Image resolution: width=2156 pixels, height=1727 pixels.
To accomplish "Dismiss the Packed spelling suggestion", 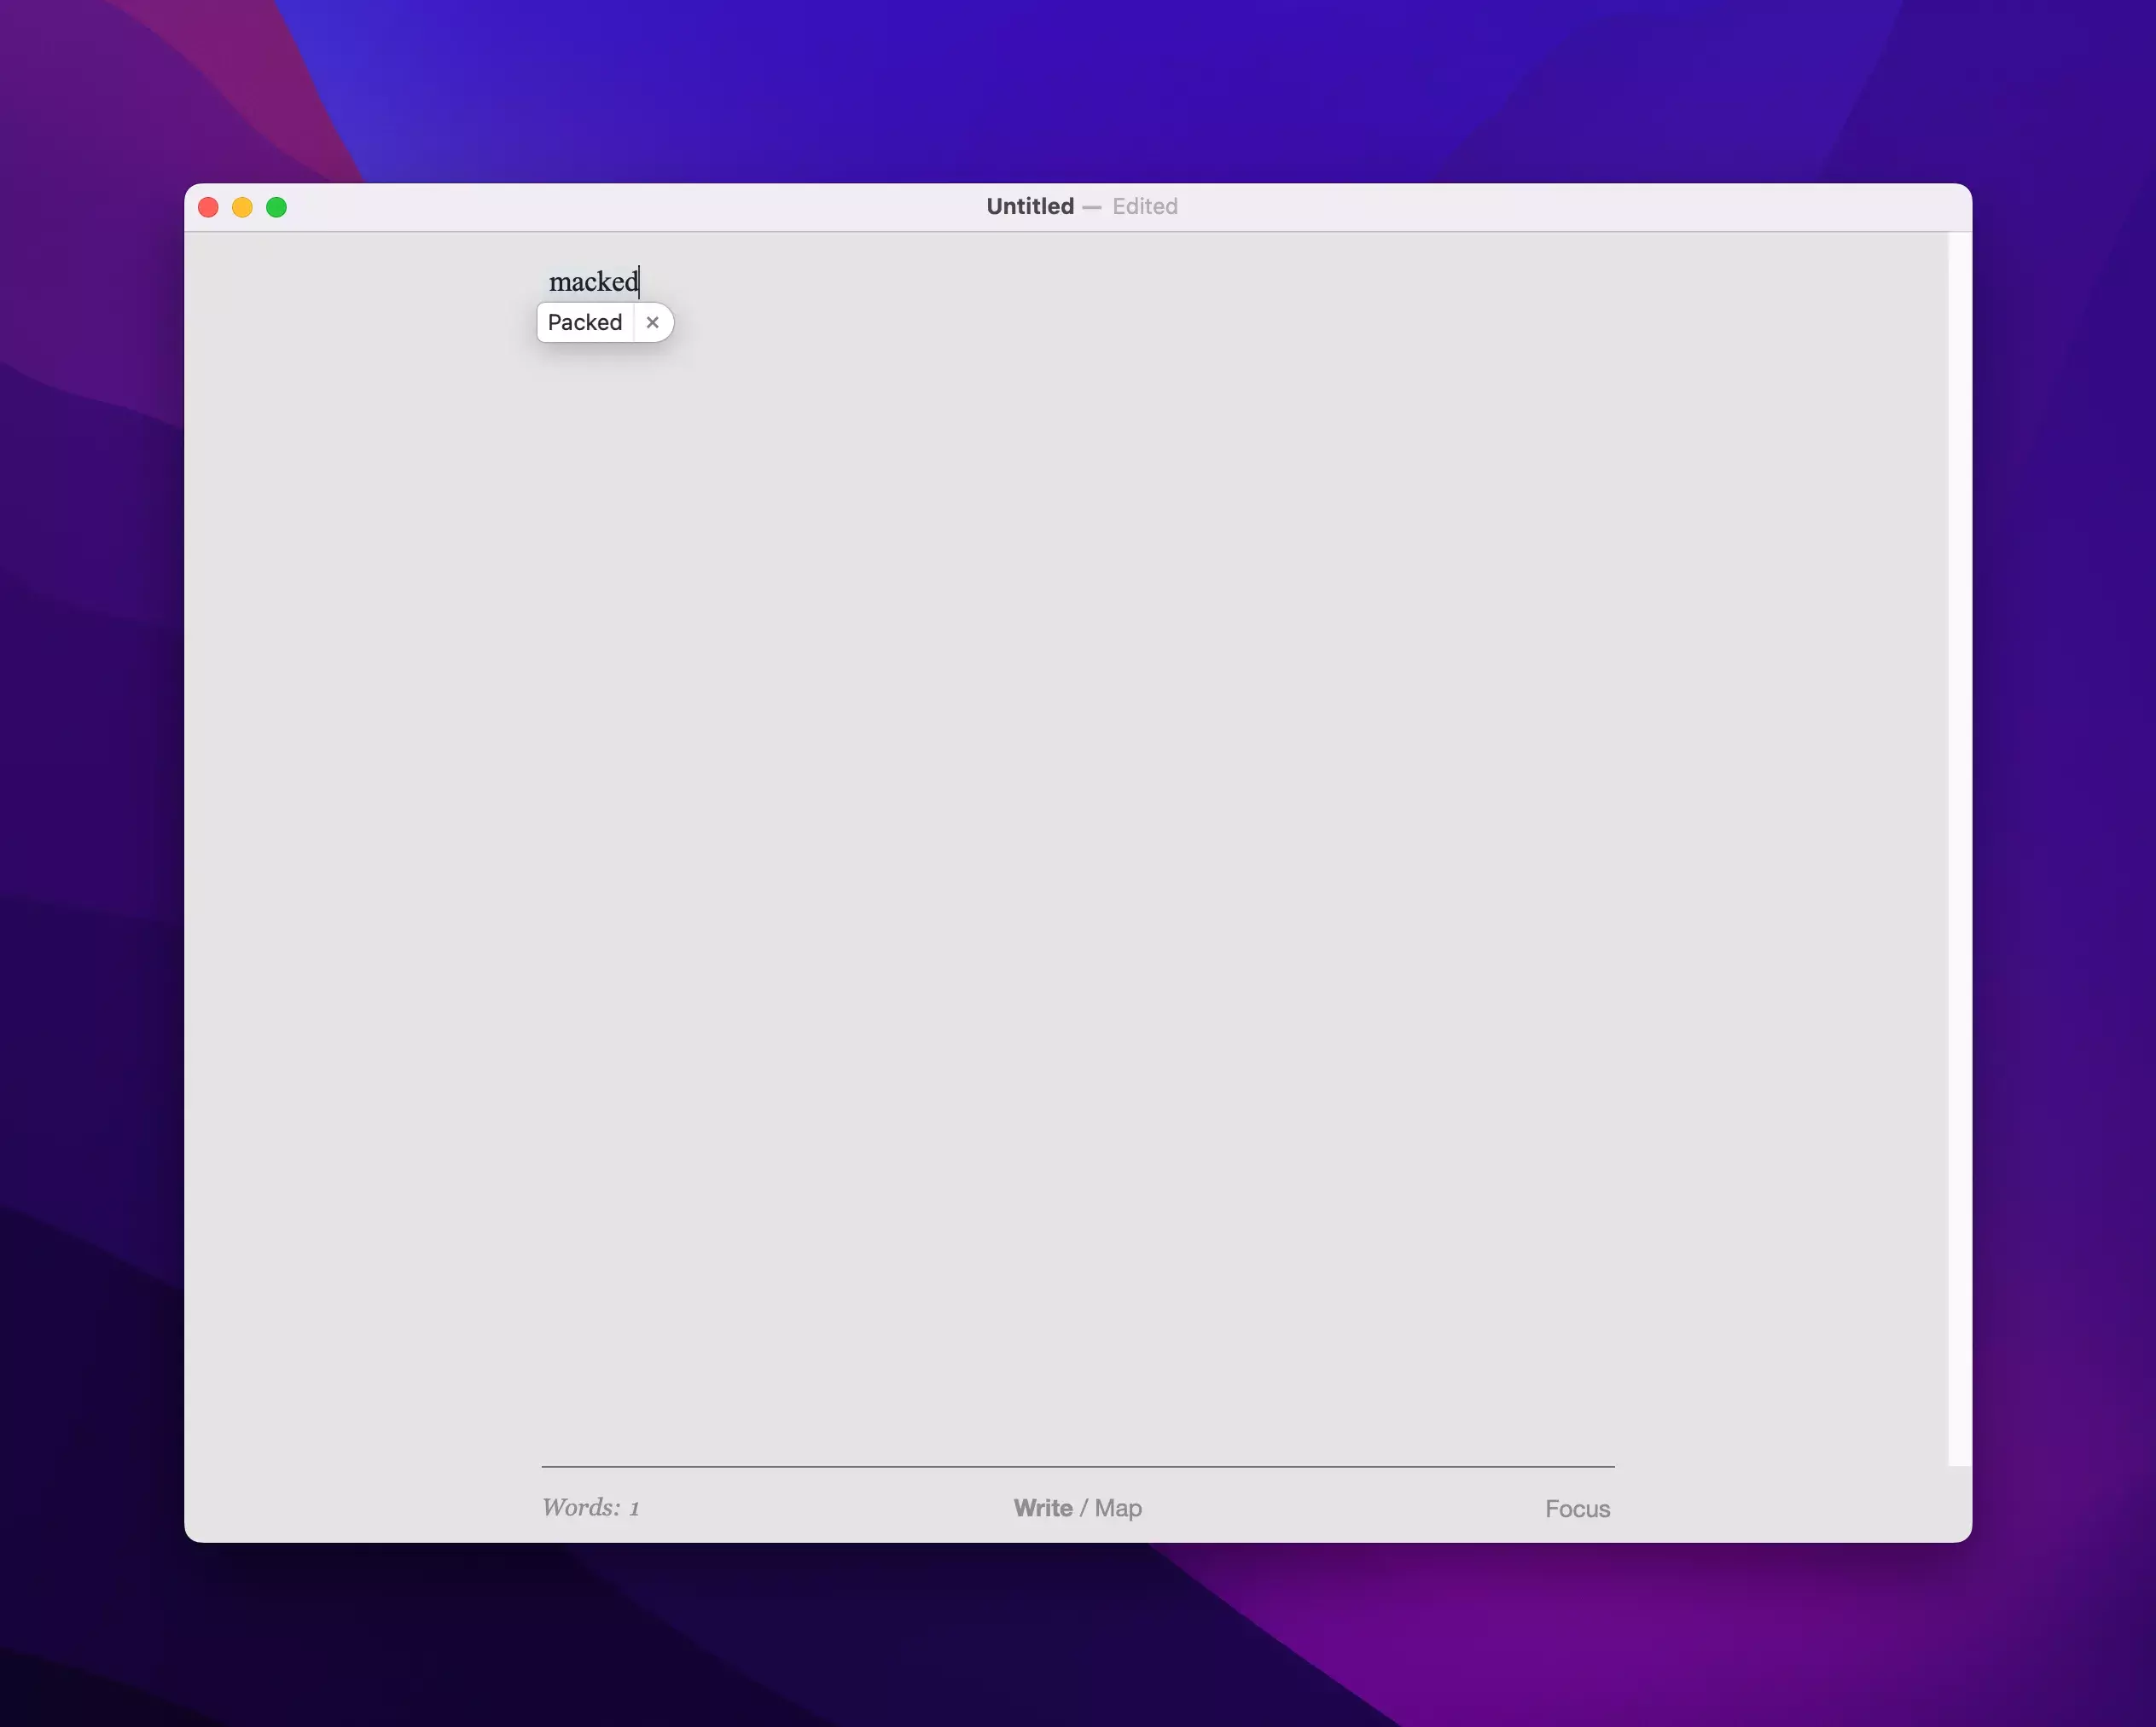I will [x=652, y=323].
